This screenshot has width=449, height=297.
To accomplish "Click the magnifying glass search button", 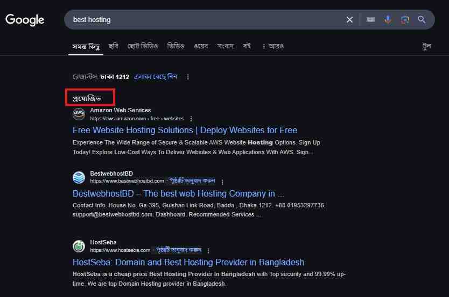I will click(x=422, y=20).
